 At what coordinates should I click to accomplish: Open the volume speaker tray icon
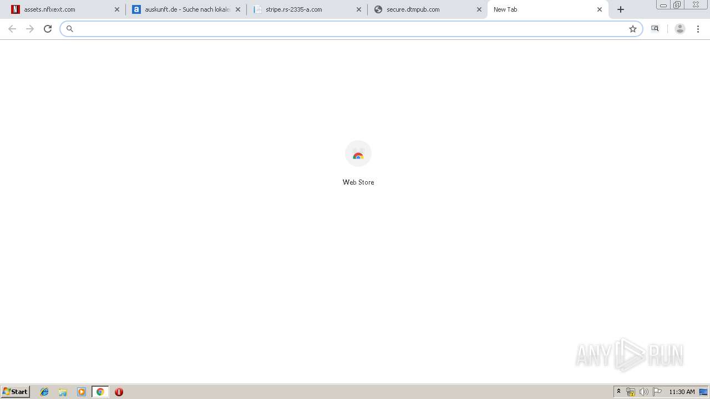click(644, 392)
